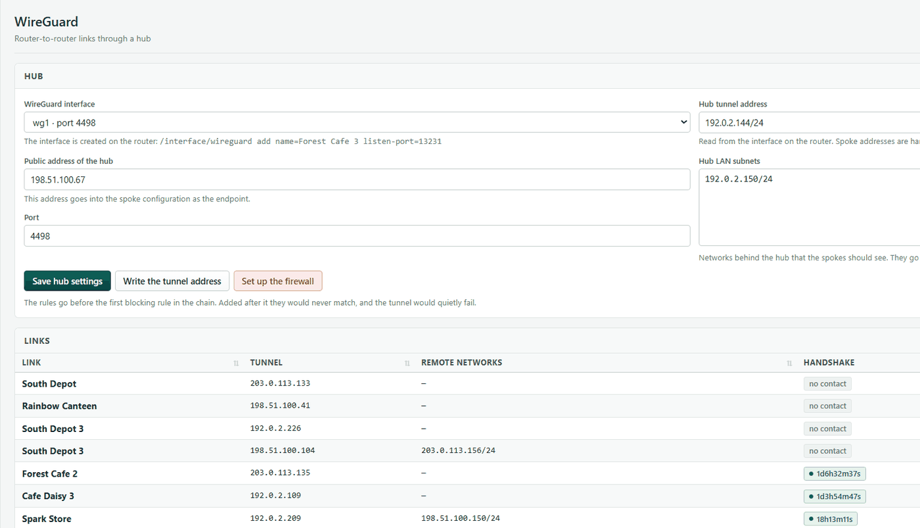
Task: Click the Hub LAN subnets text area
Action: click(x=809, y=207)
